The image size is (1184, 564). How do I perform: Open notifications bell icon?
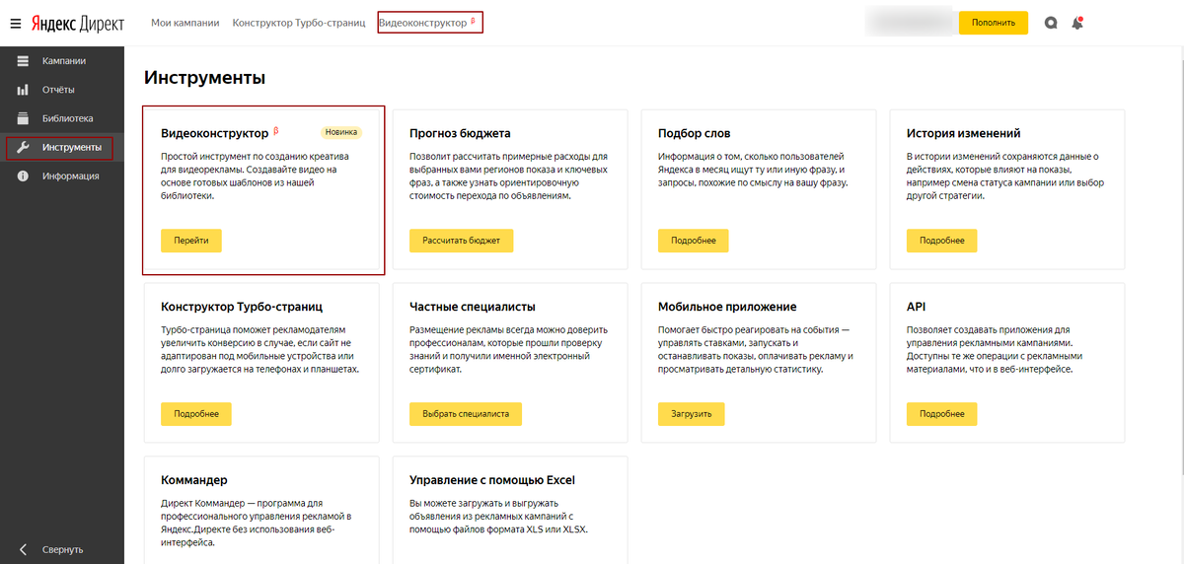tap(1077, 23)
